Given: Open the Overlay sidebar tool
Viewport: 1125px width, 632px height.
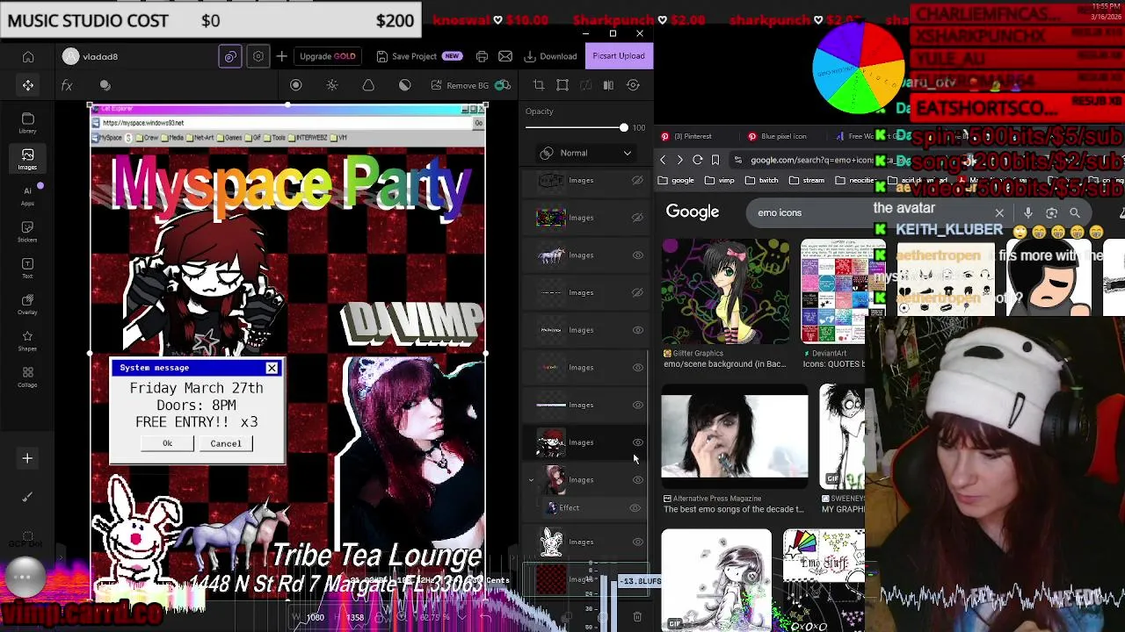Looking at the screenshot, I should click(x=27, y=305).
